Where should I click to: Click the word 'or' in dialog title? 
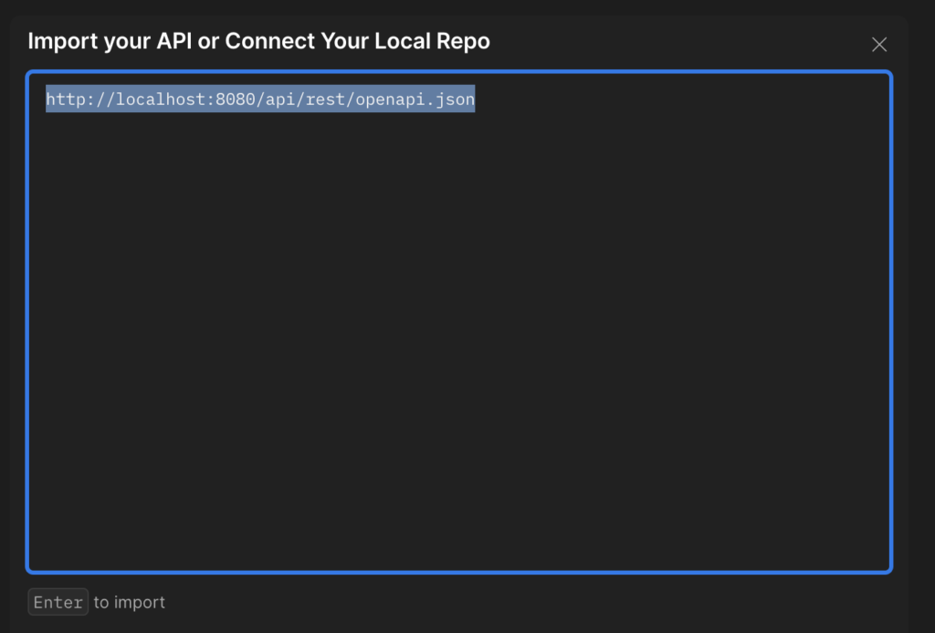(206, 41)
